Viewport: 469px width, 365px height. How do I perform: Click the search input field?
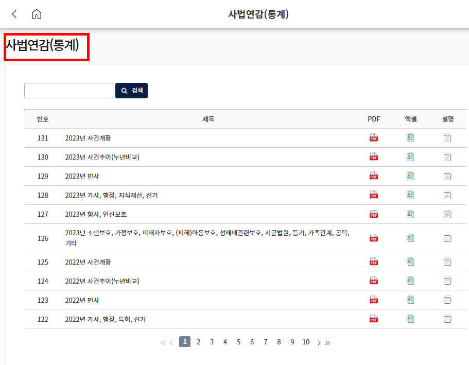68,91
